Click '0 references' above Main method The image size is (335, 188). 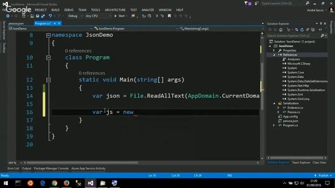[92, 73]
